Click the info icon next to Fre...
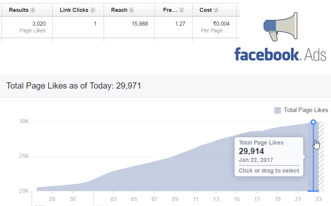331x206 pixels. [181, 10]
